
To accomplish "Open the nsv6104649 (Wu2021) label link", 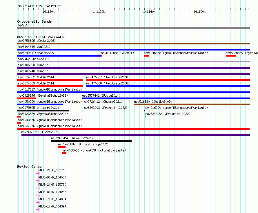I will tap(34, 47).
